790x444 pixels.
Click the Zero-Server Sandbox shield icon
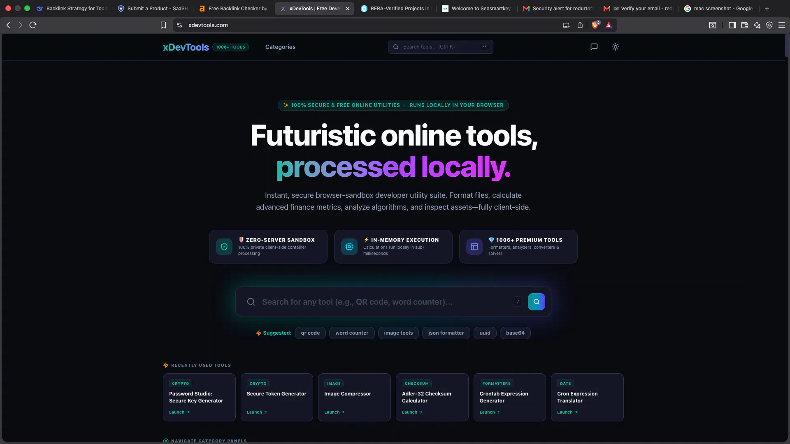224,247
